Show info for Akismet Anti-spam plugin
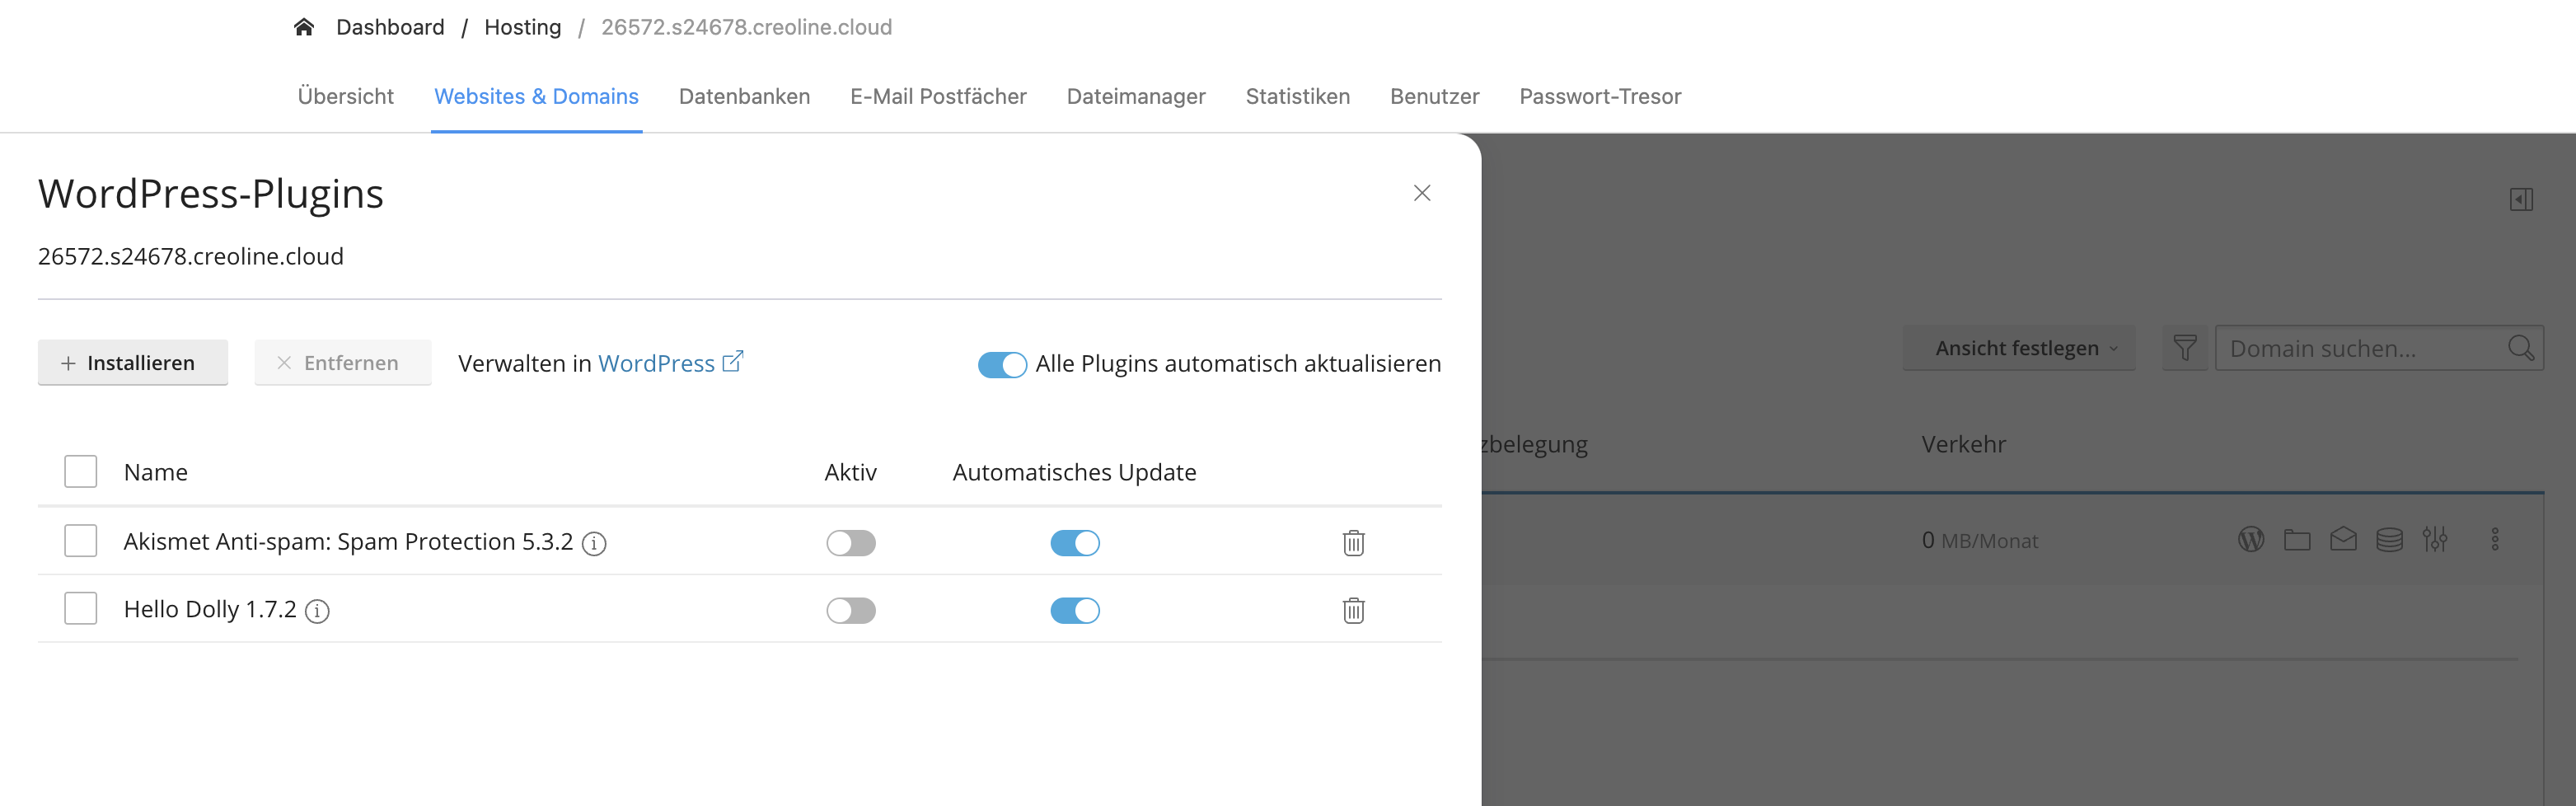This screenshot has height=806, width=2576. click(594, 543)
